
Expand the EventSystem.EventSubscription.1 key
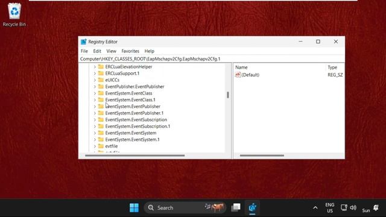coord(95,127)
